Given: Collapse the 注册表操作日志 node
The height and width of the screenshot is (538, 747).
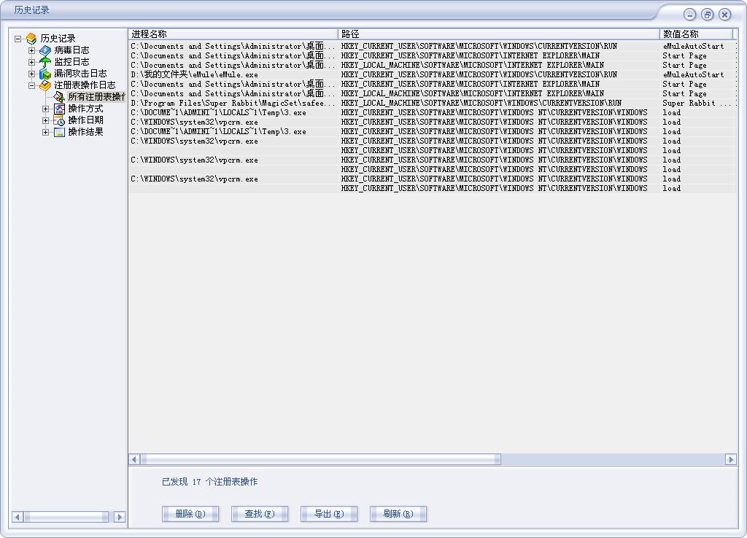Looking at the screenshot, I should point(31,86).
